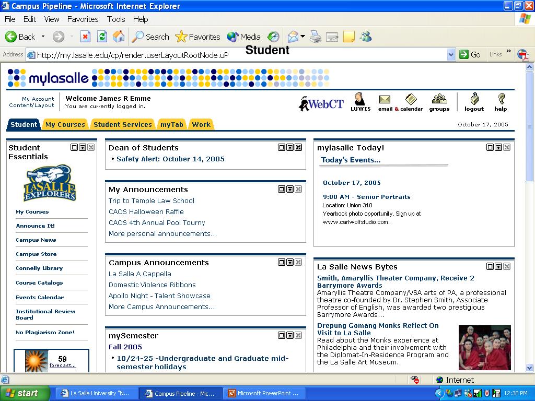Click the La Salle Explorers logo
This screenshot has width=535, height=401.
coord(50,183)
